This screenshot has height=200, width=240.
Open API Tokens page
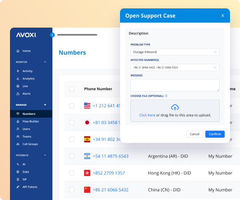point(30,187)
